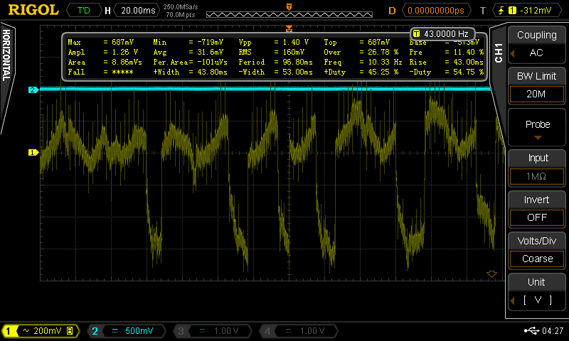Click the CH1 side tab
The width and height of the screenshot is (569, 341).
click(499, 53)
